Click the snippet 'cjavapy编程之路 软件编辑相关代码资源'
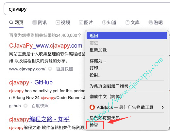The image size is (170, 131). tap(47, 128)
